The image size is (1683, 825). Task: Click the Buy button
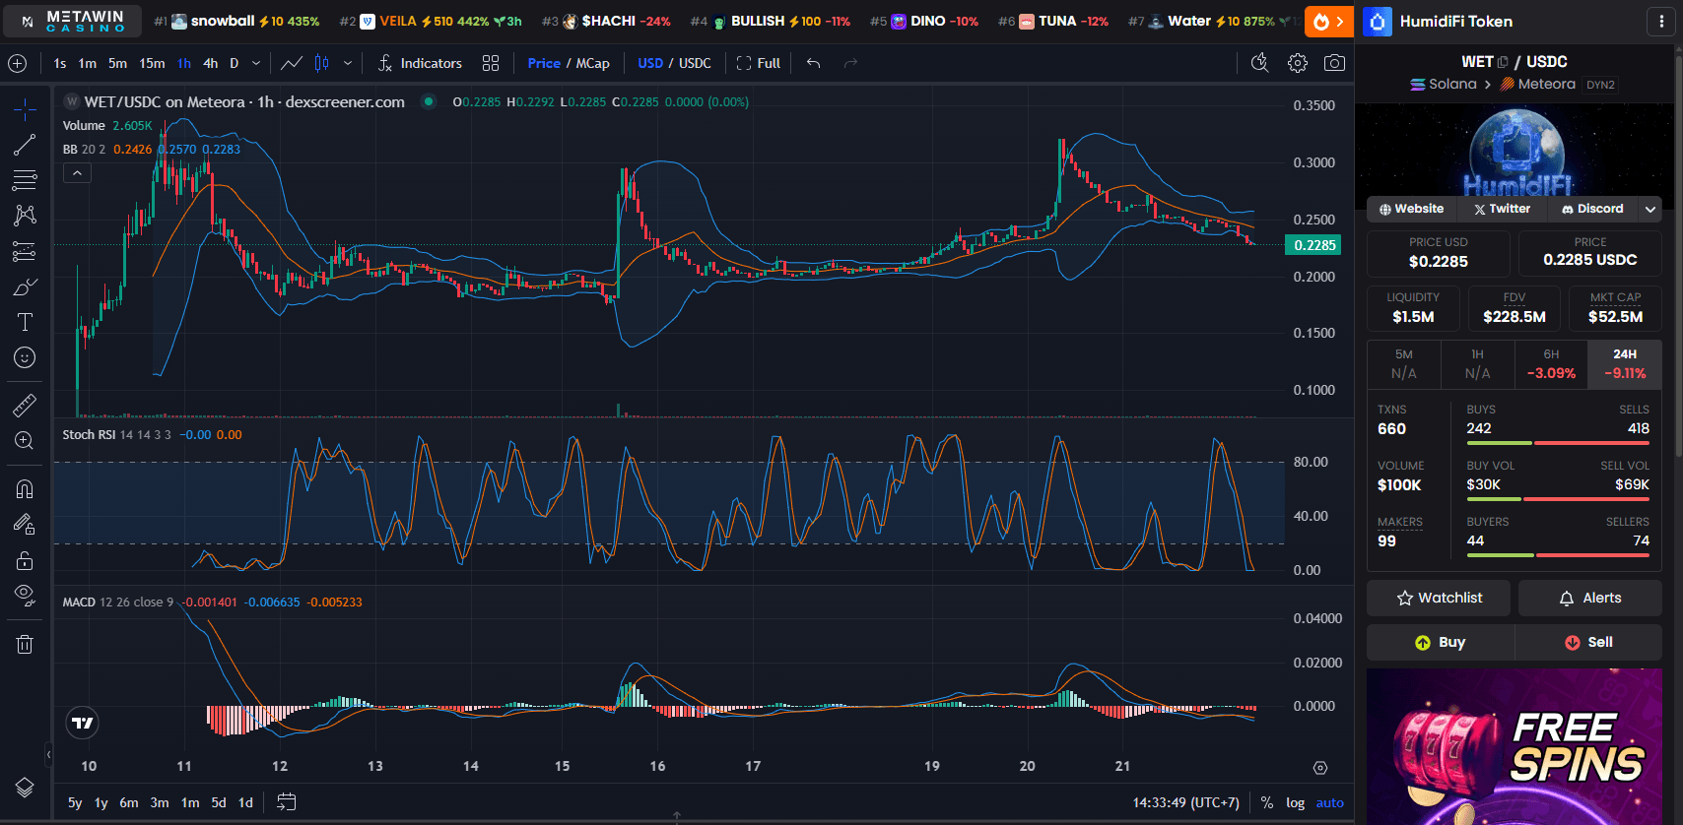tap(1440, 642)
